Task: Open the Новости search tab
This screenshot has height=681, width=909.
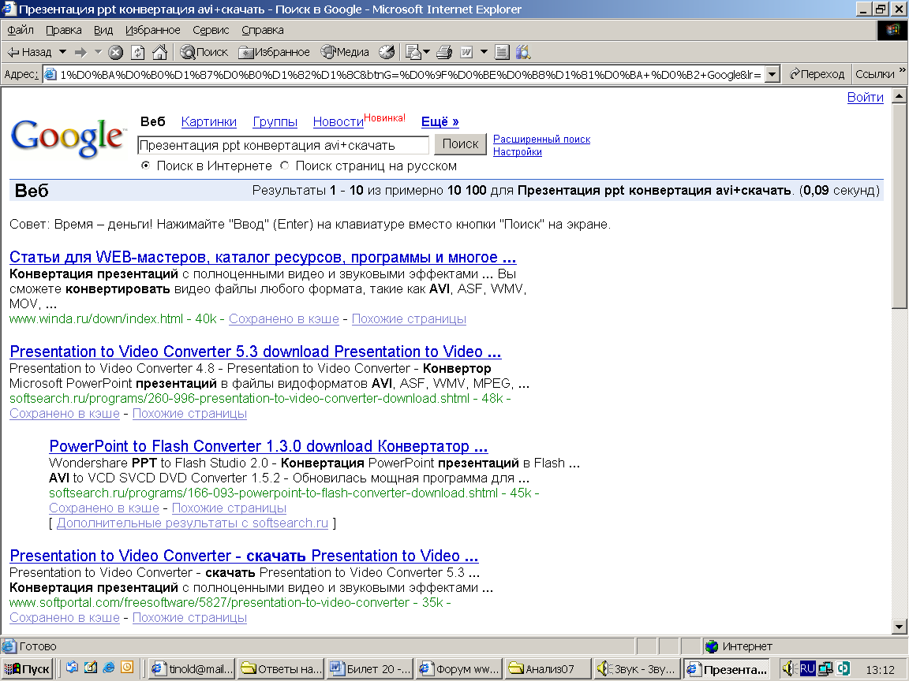Action: [x=338, y=121]
